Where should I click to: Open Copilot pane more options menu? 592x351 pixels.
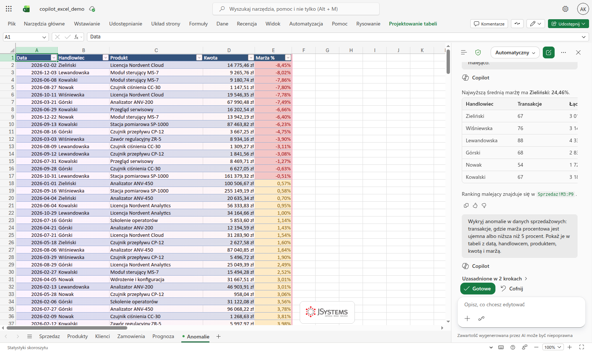coord(564,52)
